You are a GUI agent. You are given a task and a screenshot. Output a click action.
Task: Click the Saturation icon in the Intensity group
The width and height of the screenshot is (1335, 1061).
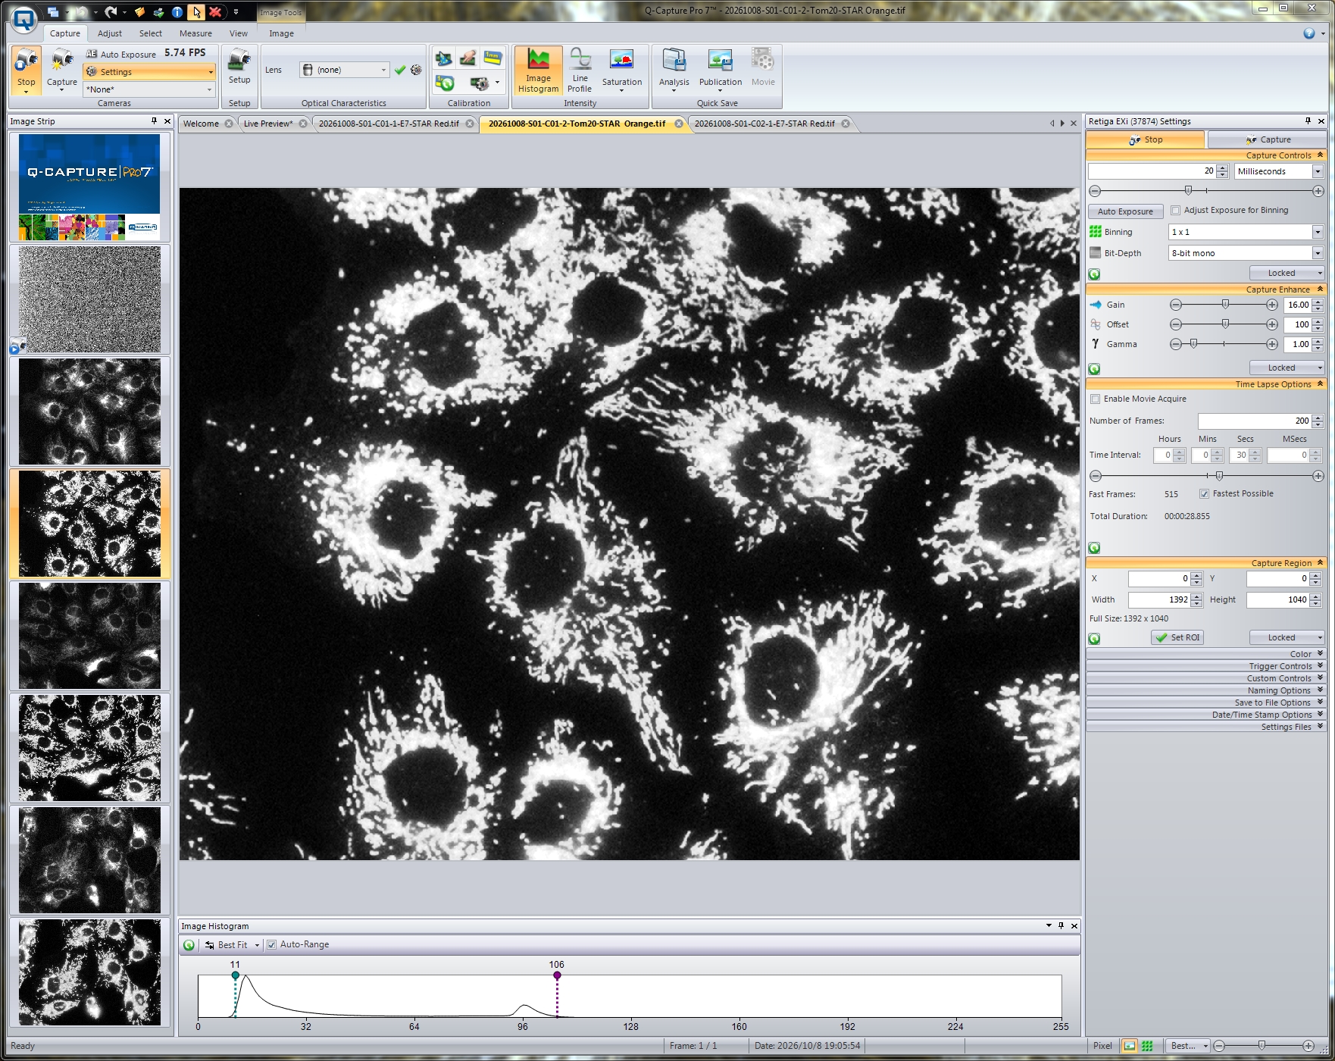(621, 70)
